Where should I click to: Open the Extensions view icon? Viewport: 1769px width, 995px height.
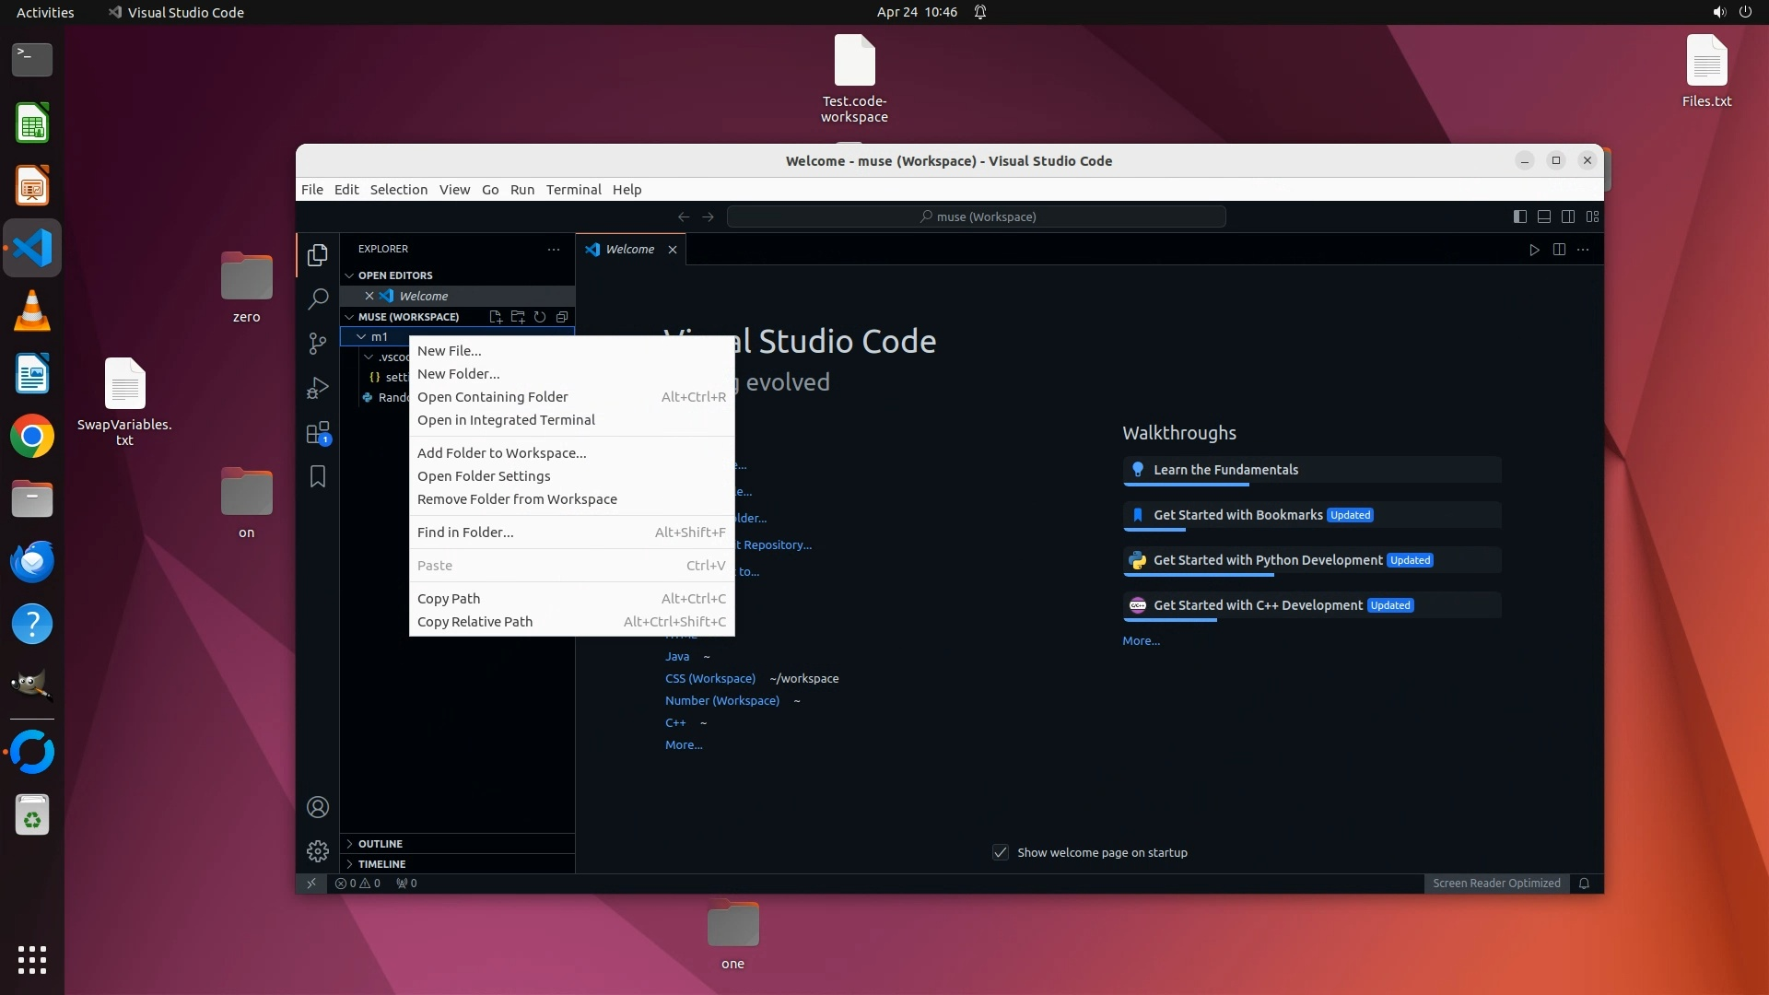[x=318, y=432]
